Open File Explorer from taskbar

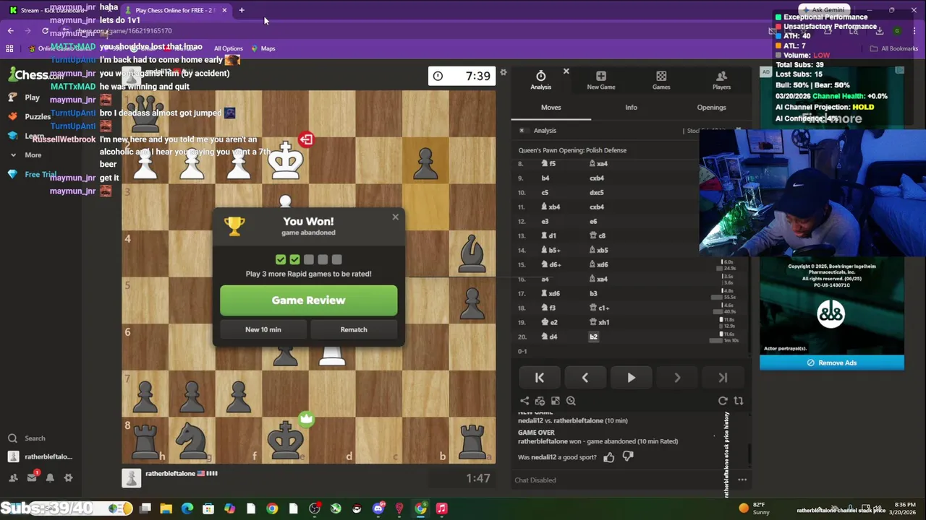[x=166, y=508]
